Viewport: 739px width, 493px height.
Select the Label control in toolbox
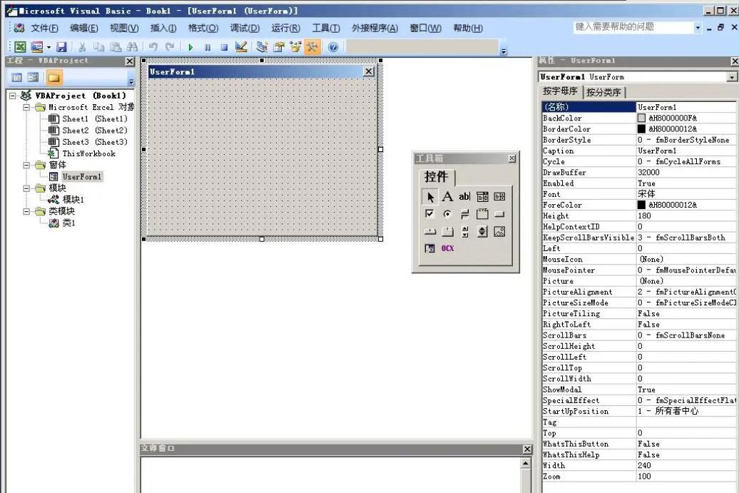point(447,196)
